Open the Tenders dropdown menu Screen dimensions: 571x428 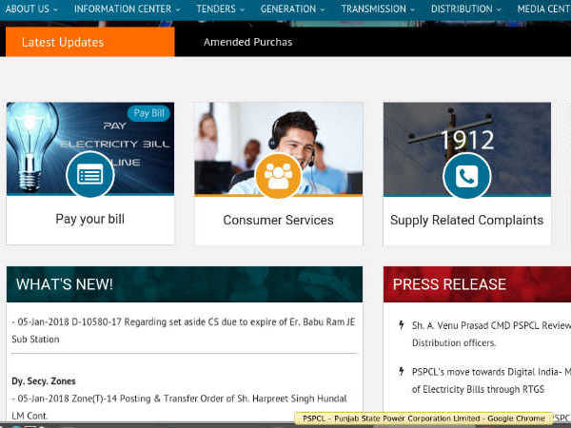point(220,9)
